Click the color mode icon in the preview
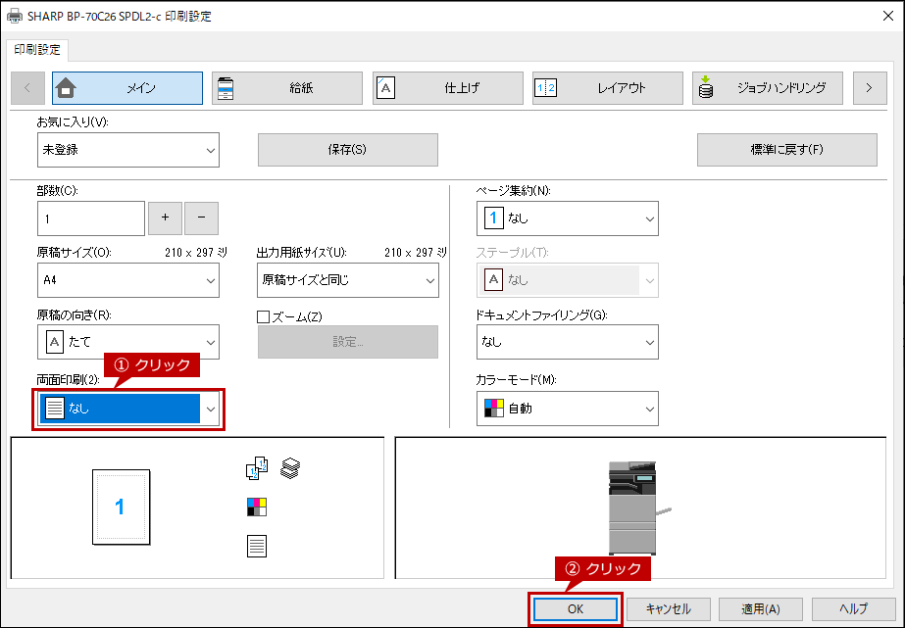 point(257,507)
